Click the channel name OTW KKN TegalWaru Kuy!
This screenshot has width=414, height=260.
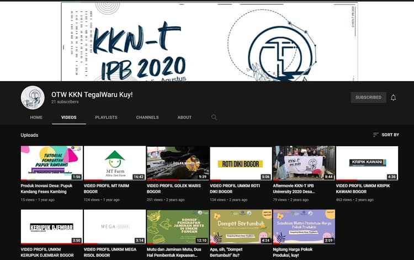coord(92,94)
